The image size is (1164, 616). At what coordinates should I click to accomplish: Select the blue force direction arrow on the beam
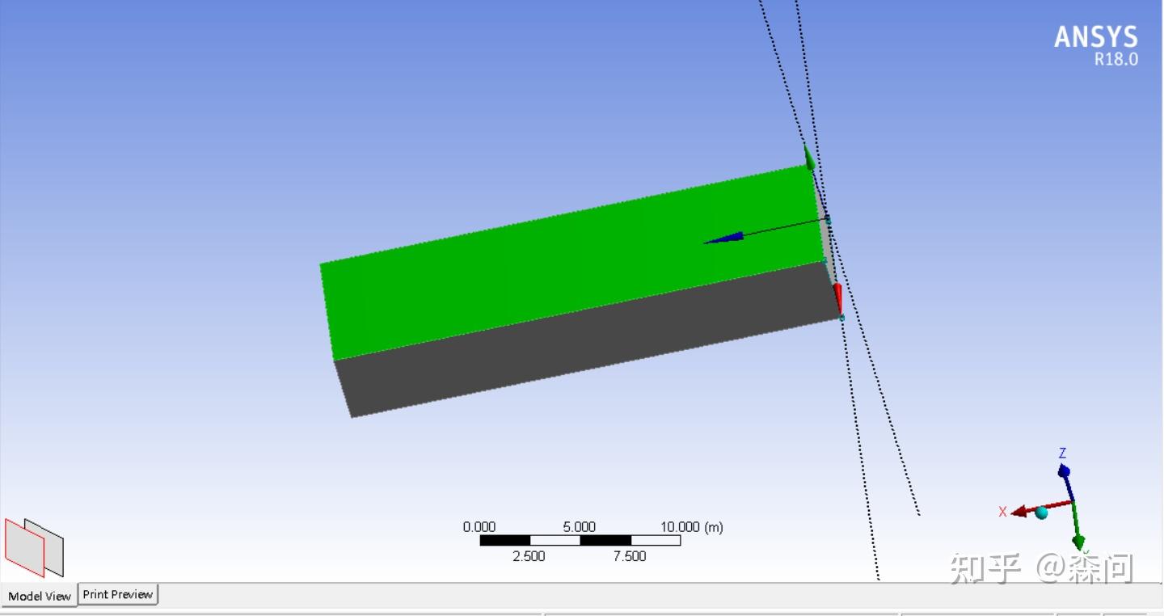(727, 238)
